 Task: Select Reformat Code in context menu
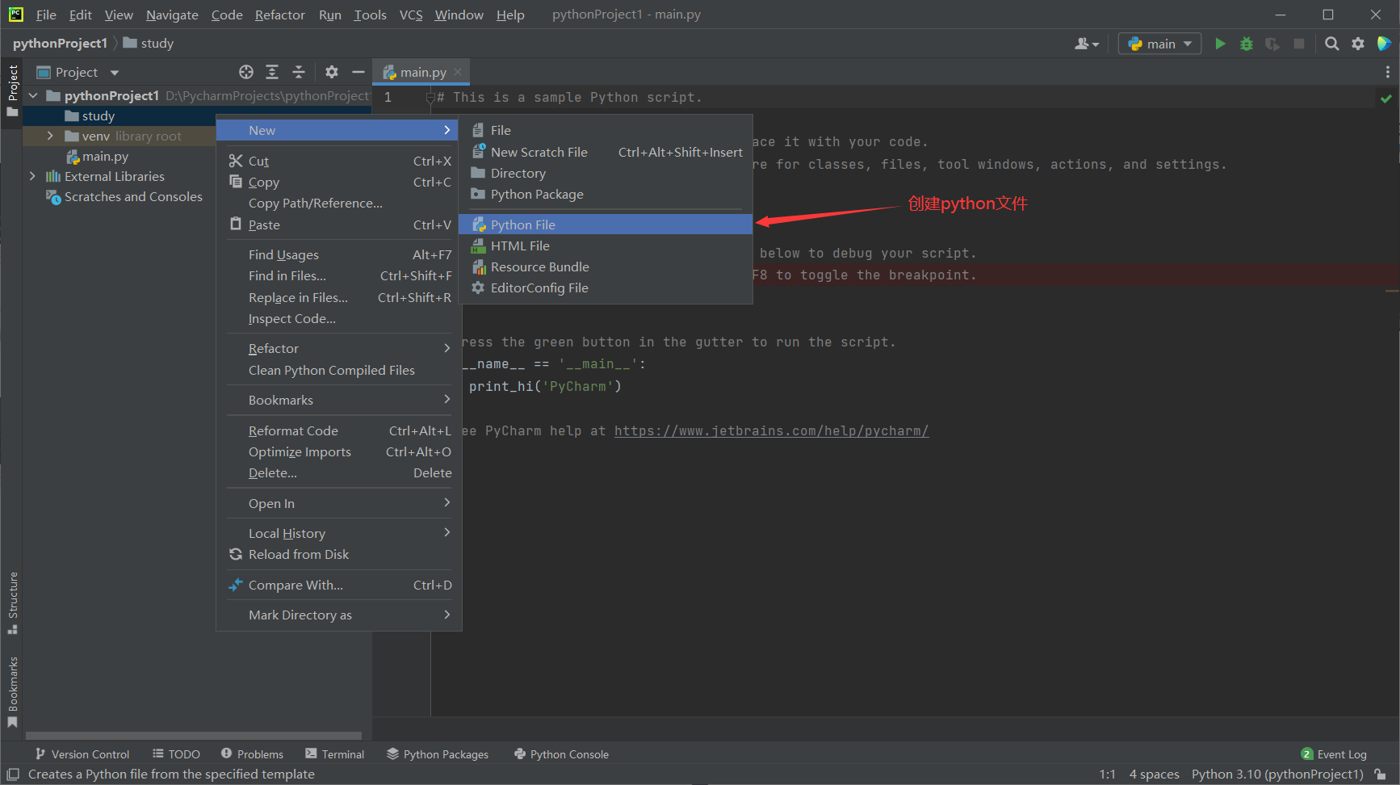tap(339, 430)
